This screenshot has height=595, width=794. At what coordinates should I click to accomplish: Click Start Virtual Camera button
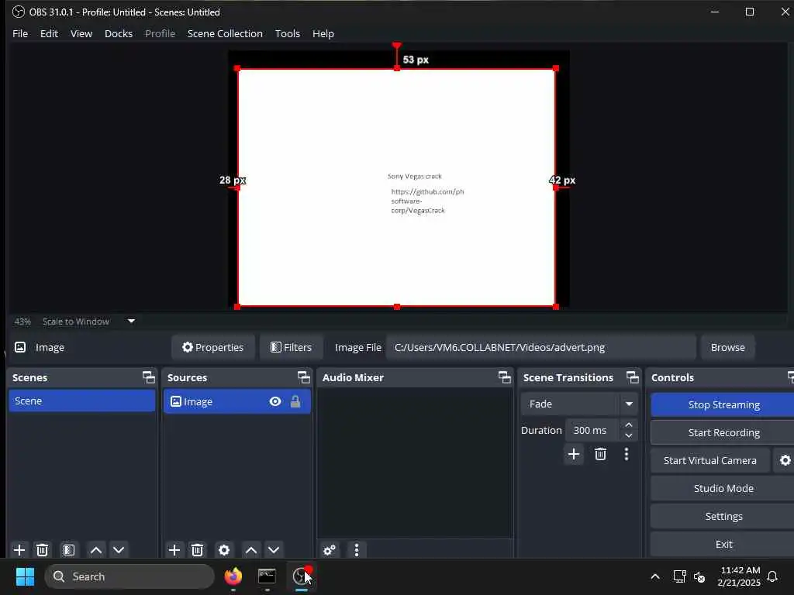pos(710,460)
